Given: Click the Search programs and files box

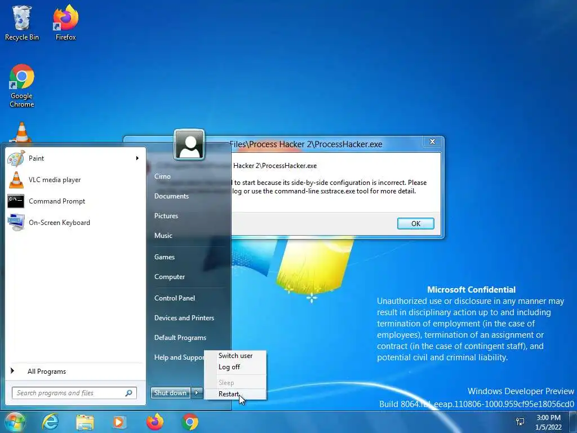Looking at the screenshot, I should pyautogui.click(x=74, y=393).
